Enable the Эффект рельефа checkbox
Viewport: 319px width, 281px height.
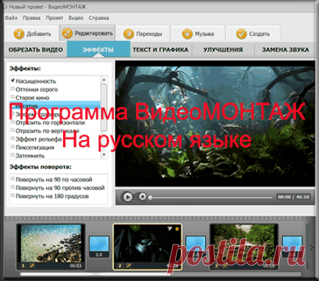(12, 138)
